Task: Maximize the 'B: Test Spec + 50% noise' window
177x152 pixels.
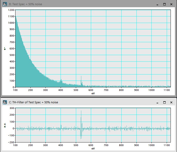Action: [164, 4]
